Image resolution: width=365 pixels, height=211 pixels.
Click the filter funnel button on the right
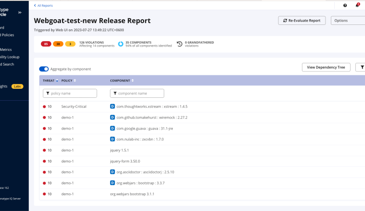click(360, 68)
